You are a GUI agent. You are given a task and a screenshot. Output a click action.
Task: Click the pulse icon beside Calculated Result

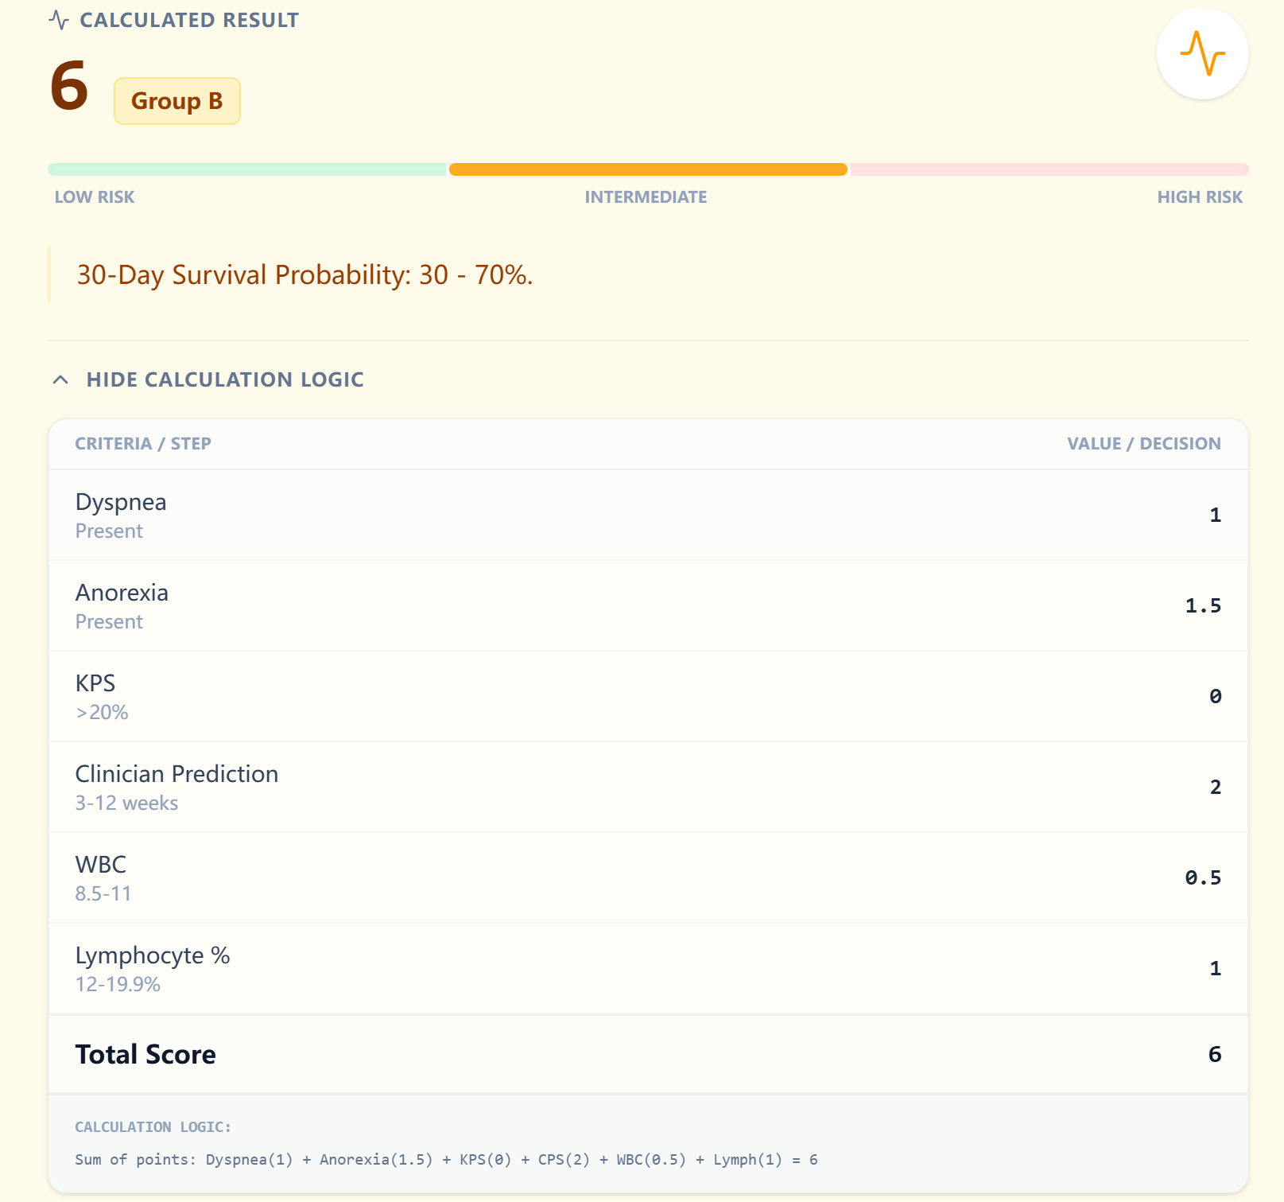pos(59,20)
